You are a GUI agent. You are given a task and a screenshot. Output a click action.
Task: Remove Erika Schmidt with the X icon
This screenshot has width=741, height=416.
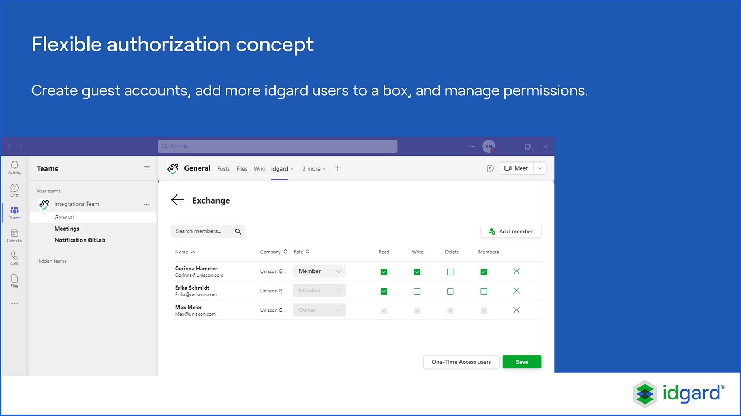(516, 291)
